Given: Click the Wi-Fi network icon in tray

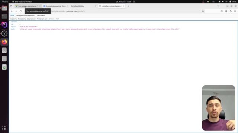Looking at the screenshot, I should pyautogui.click(x=219, y=1).
